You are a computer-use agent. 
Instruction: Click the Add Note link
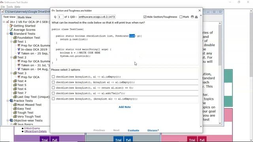coord(125,107)
